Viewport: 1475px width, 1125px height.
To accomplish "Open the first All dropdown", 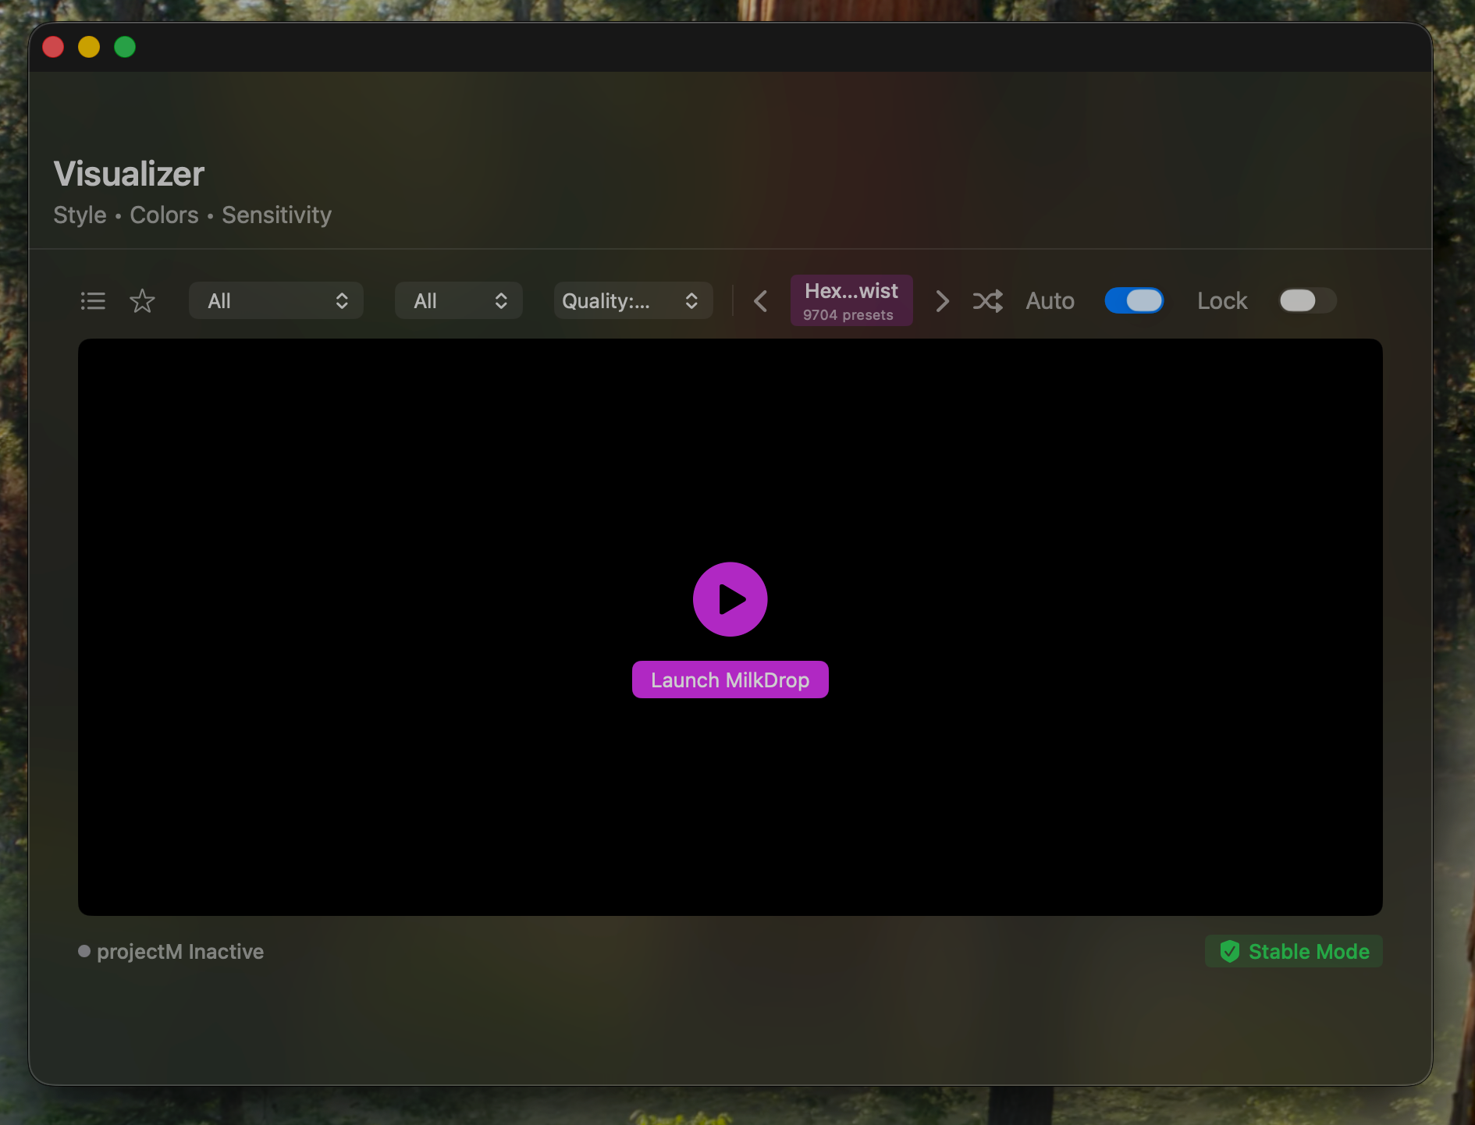I will click(x=276, y=301).
